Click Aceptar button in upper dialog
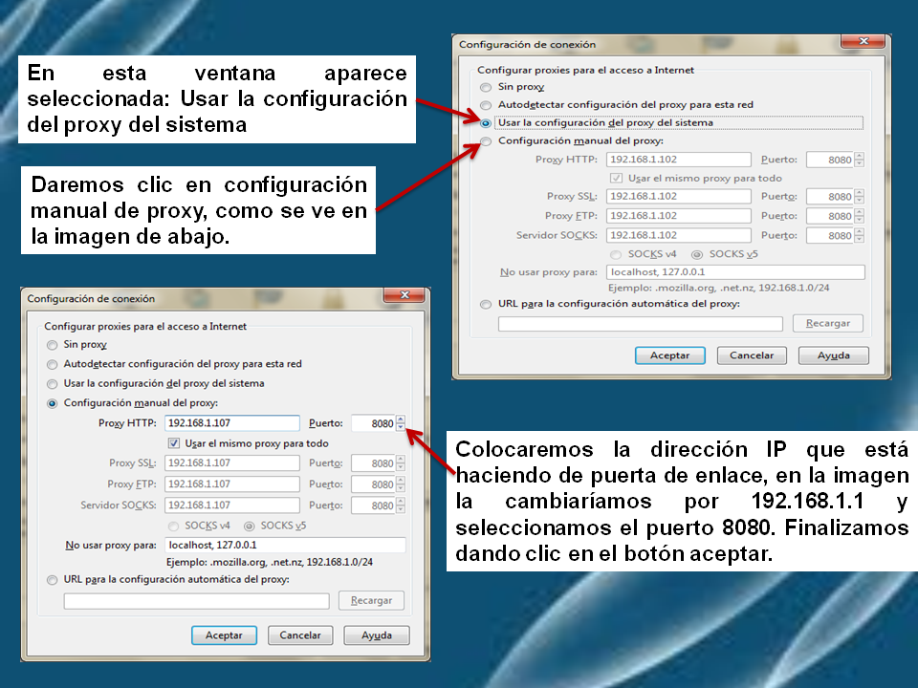The height and width of the screenshot is (688, 918). 669,355
